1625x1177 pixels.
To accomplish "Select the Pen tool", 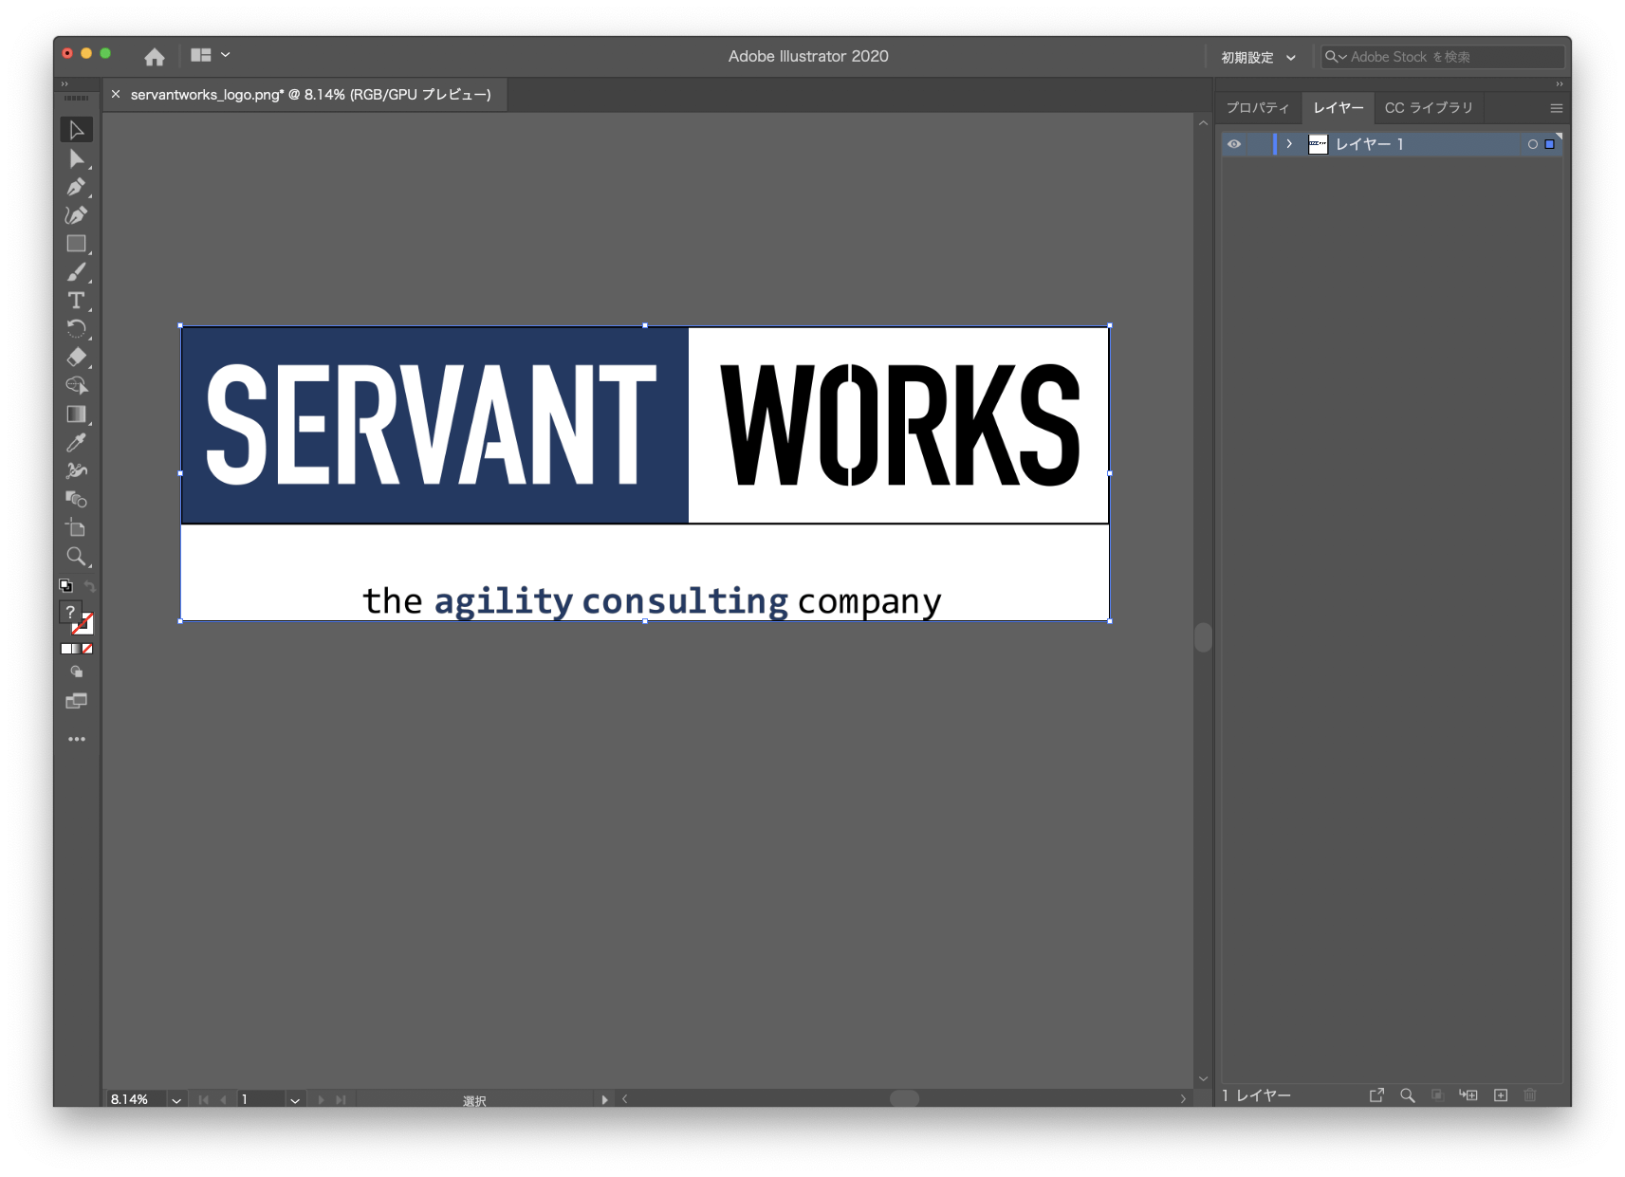I will tap(77, 187).
